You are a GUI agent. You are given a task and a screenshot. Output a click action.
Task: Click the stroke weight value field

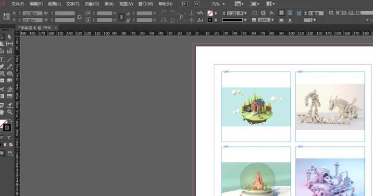tap(235, 13)
